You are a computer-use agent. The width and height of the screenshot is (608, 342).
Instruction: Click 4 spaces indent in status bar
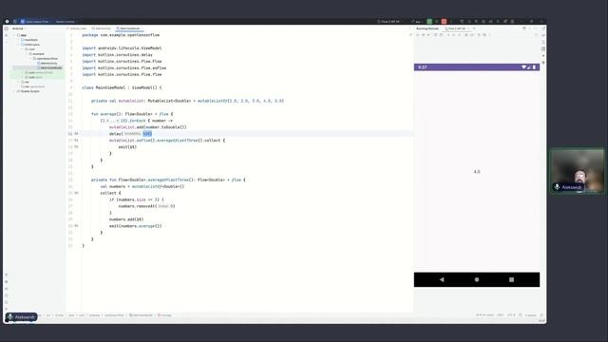530,315
